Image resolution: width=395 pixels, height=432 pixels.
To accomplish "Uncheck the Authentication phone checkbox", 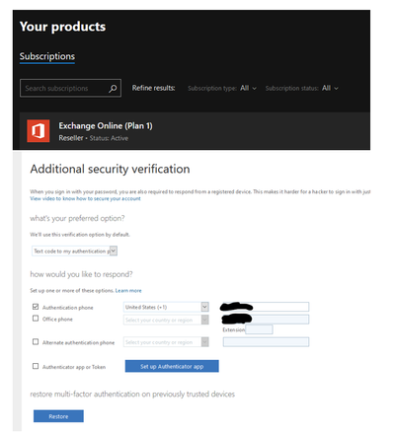I will 36,307.
